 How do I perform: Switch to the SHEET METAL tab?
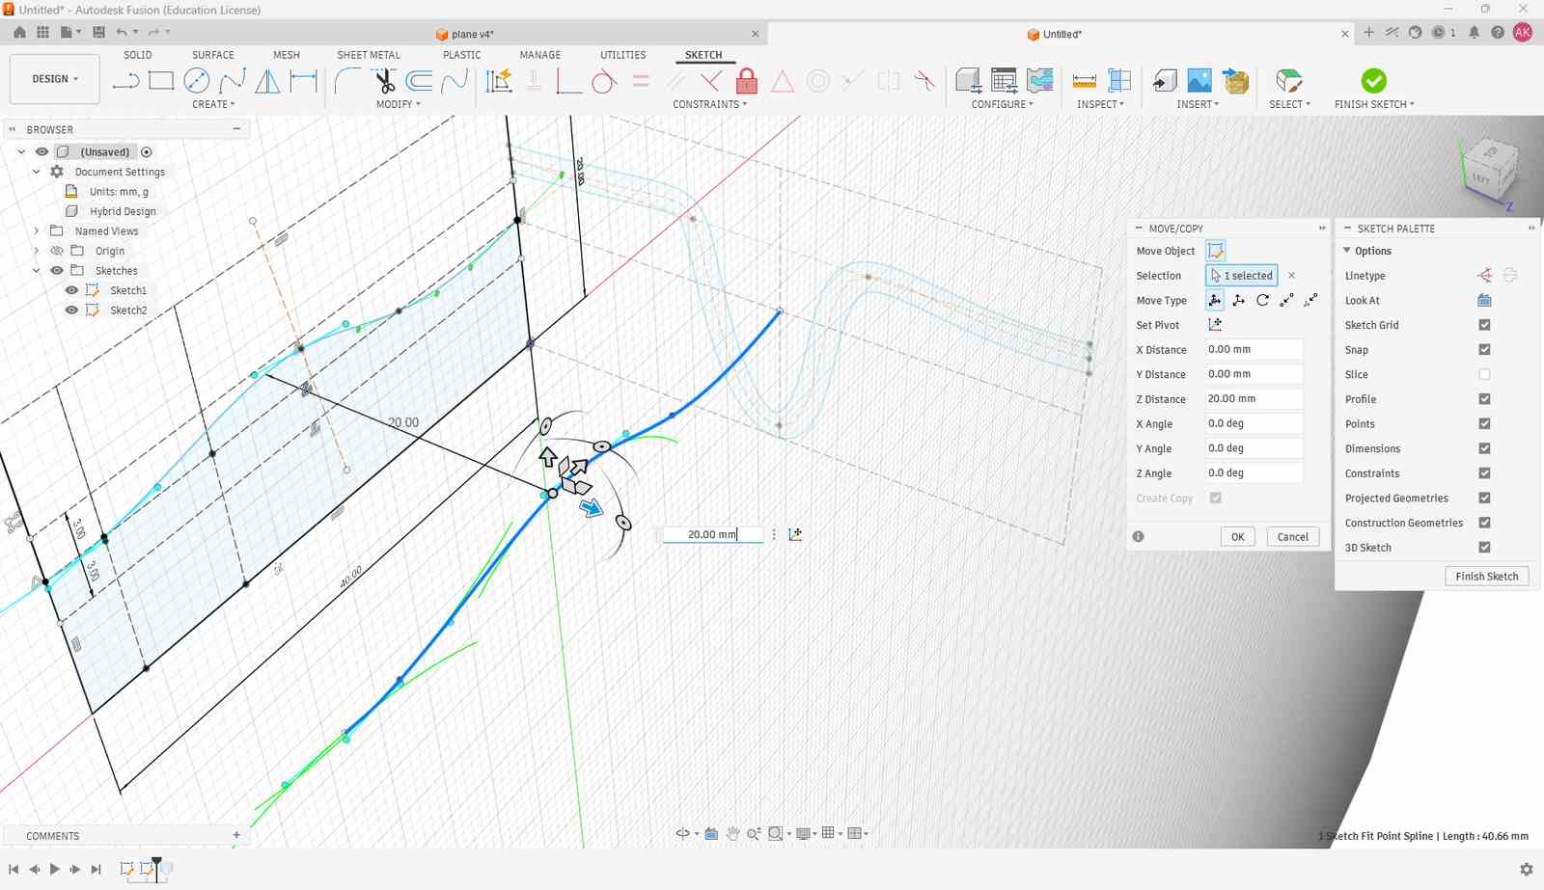pyautogui.click(x=369, y=55)
